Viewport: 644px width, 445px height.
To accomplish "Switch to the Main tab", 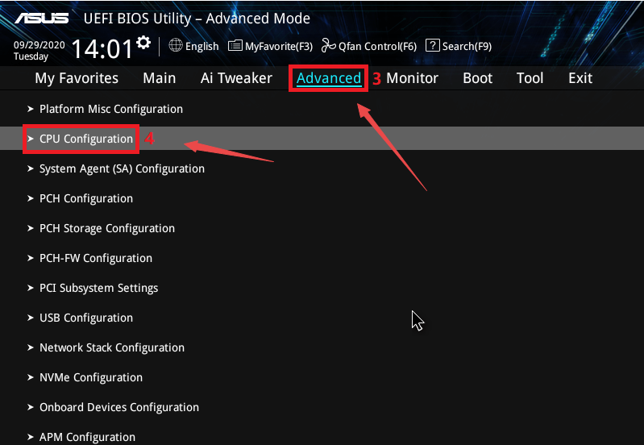I will click(160, 78).
